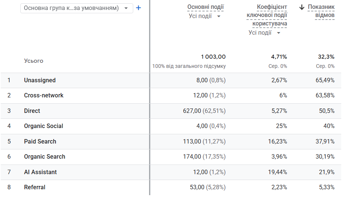The height and width of the screenshot is (197, 349).
Task: Click the '100% від загального підсумку' text
Action: (189, 66)
